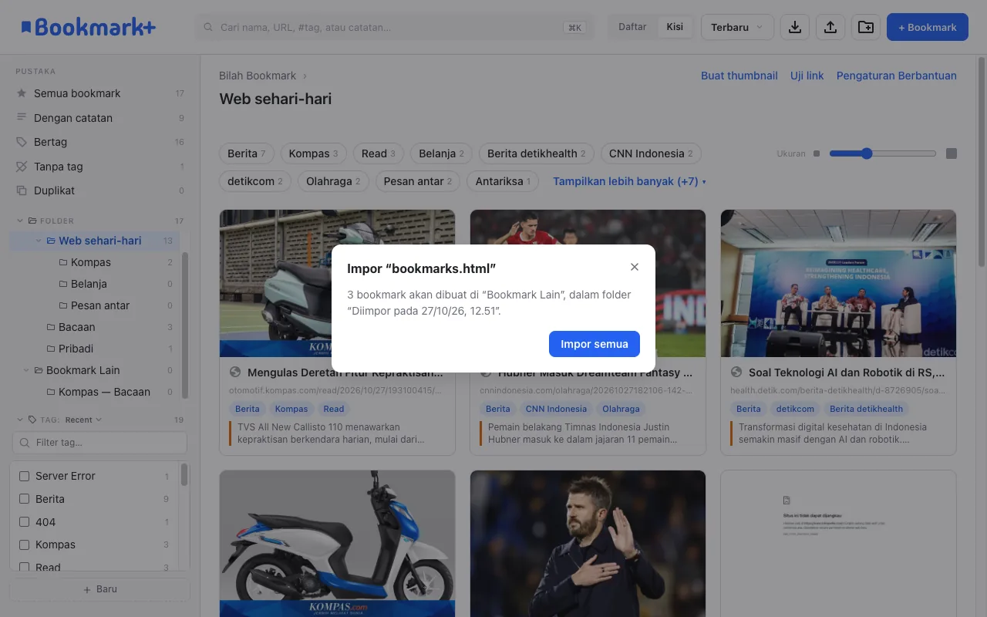Viewport: 987px width, 617px height.
Task: Open the Bertag filter in the sidebar
Action: [x=100, y=142]
